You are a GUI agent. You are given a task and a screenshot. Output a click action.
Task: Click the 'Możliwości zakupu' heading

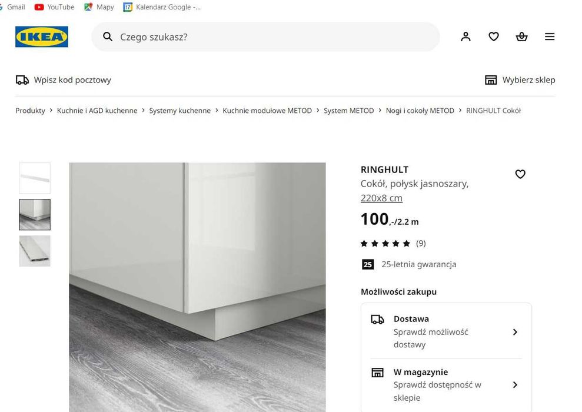pyautogui.click(x=398, y=292)
